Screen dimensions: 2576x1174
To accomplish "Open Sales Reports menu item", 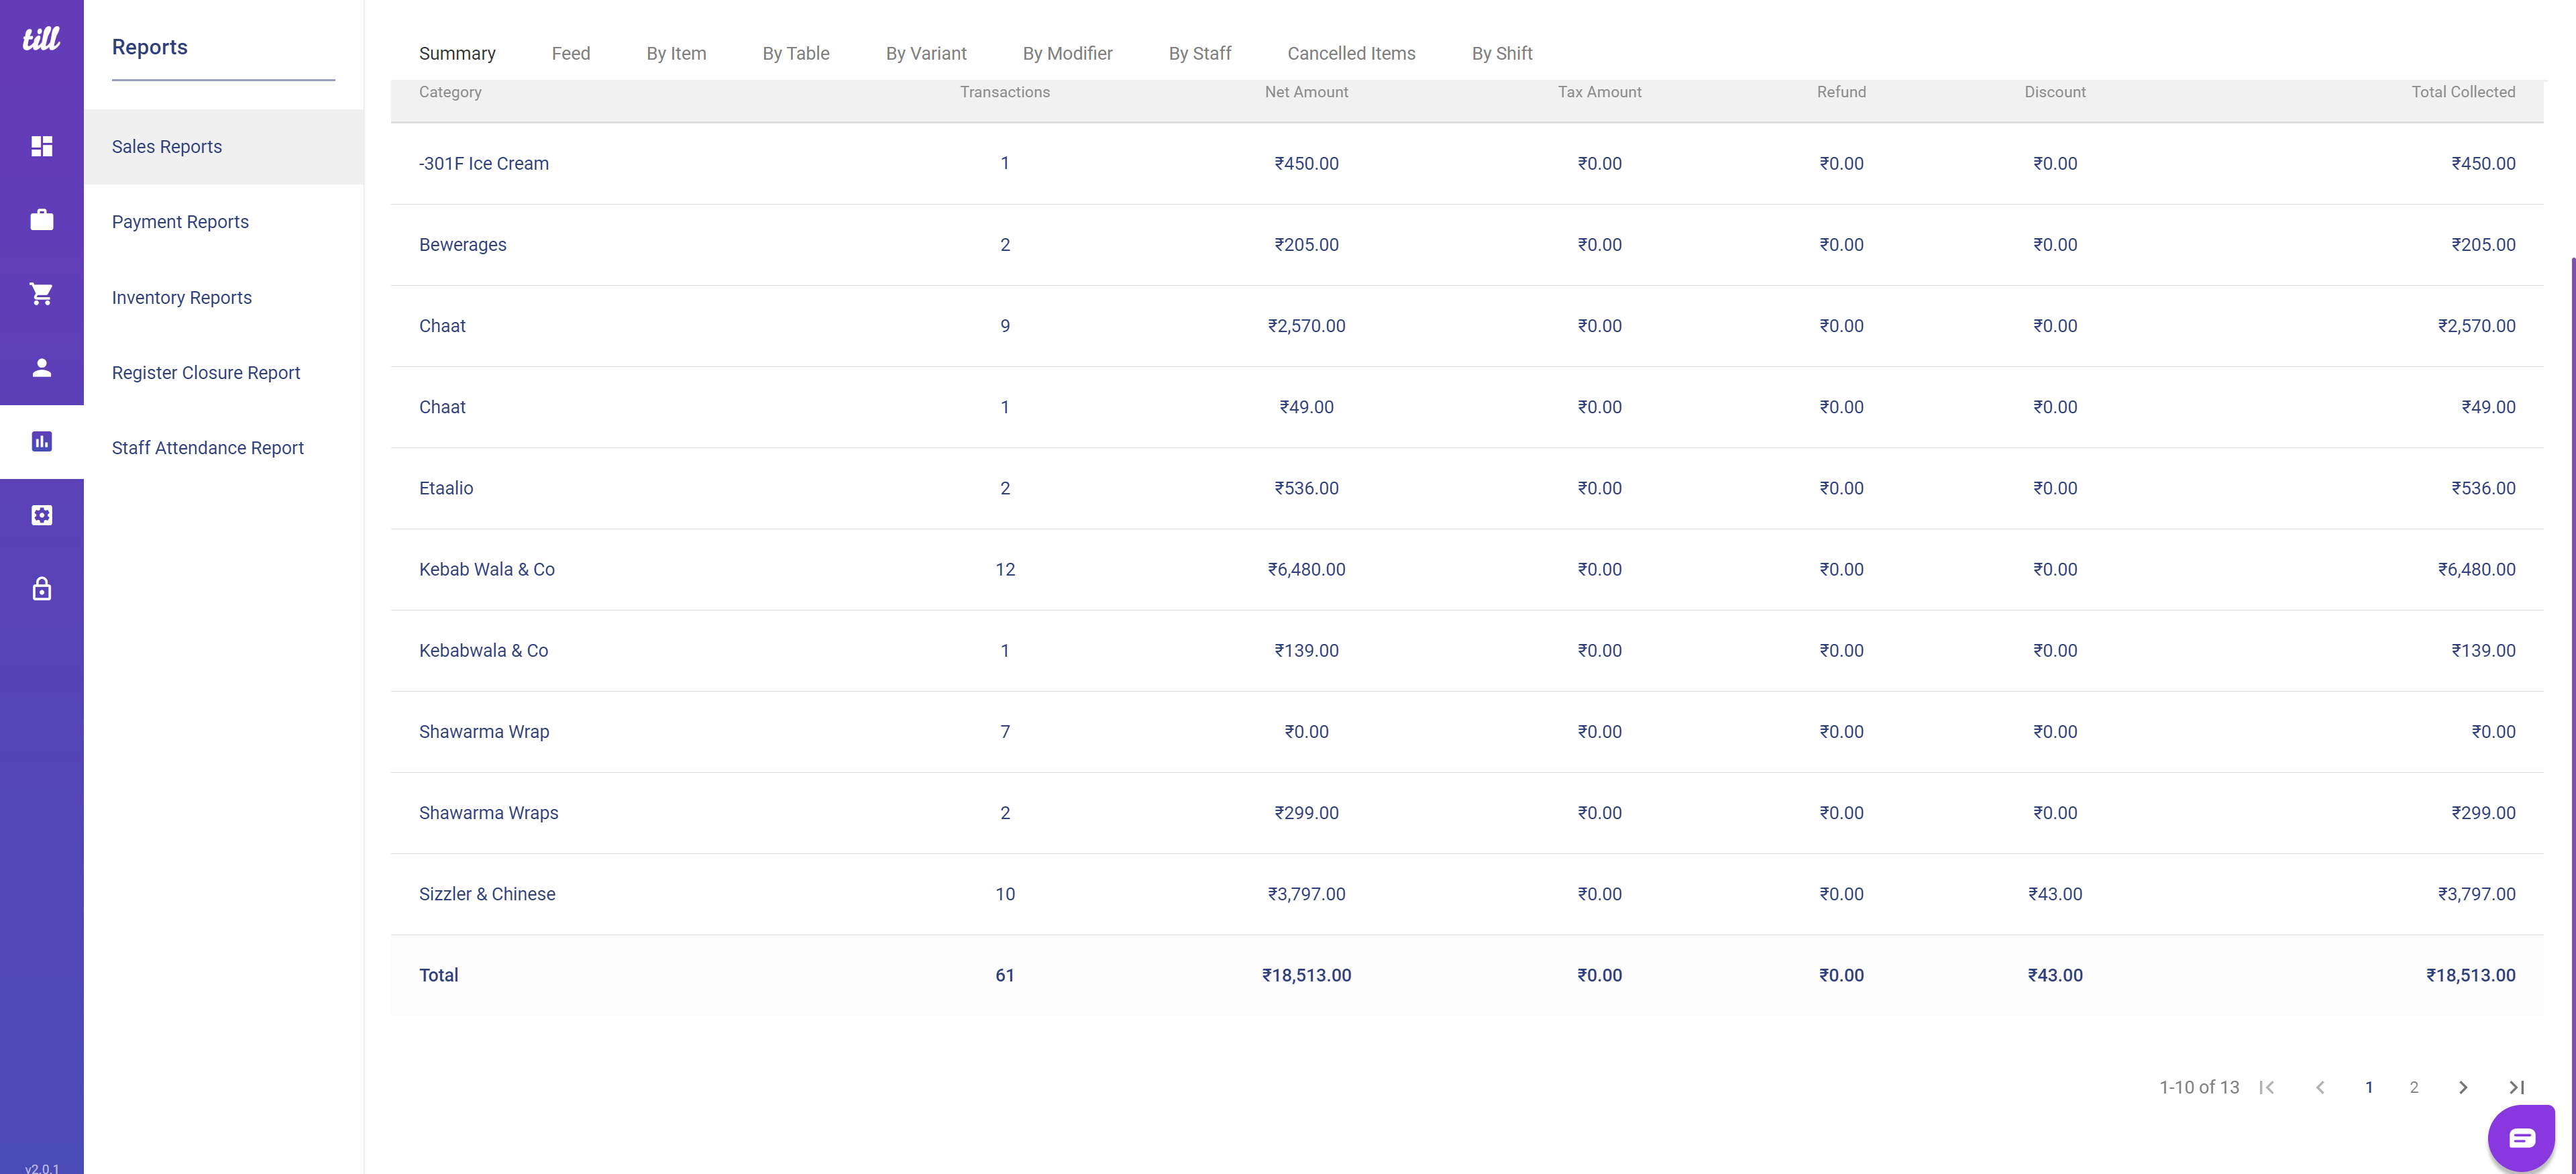I will pos(224,146).
